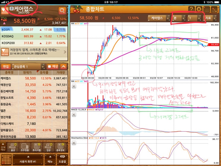Open 분 period type dropdown
Screen dimensions: 221x166
(x=179, y=18)
